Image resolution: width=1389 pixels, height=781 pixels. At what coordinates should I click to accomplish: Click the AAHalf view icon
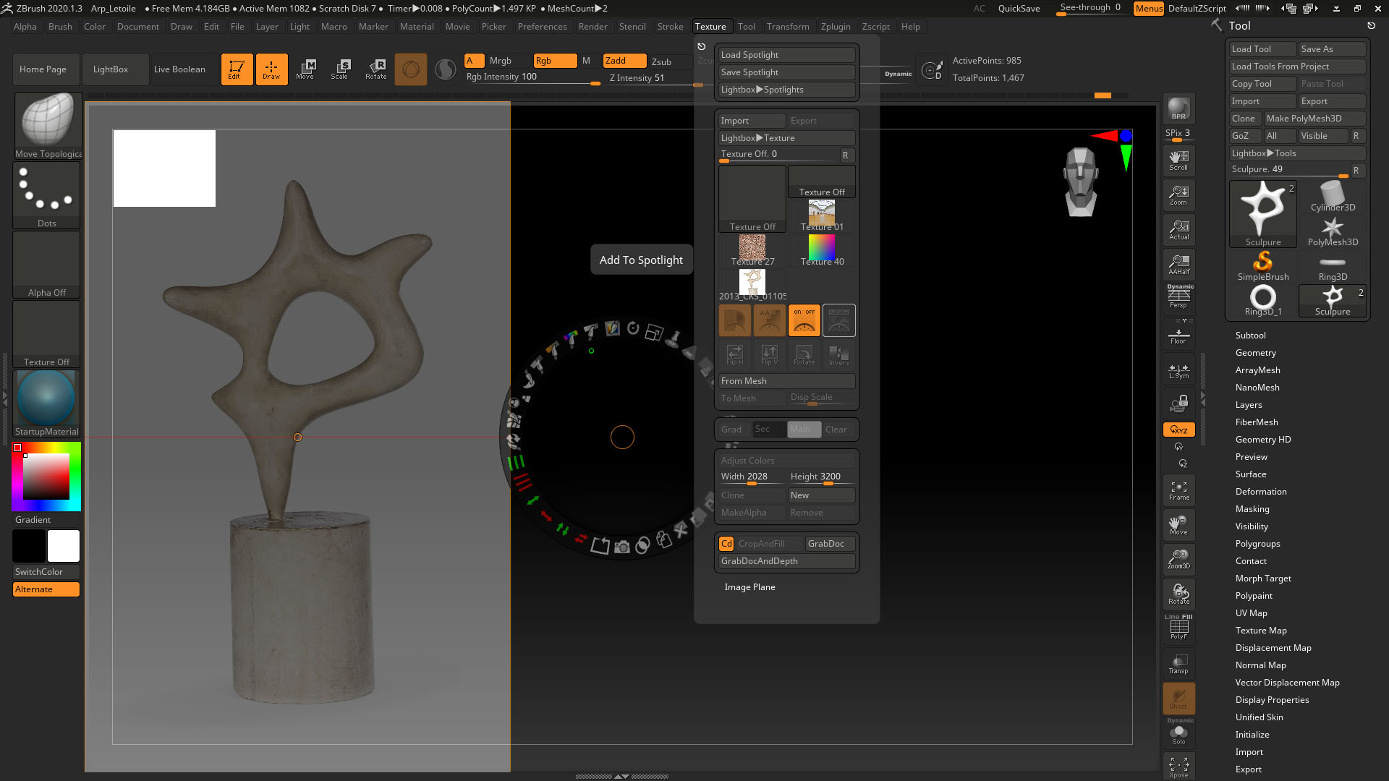[x=1178, y=265]
